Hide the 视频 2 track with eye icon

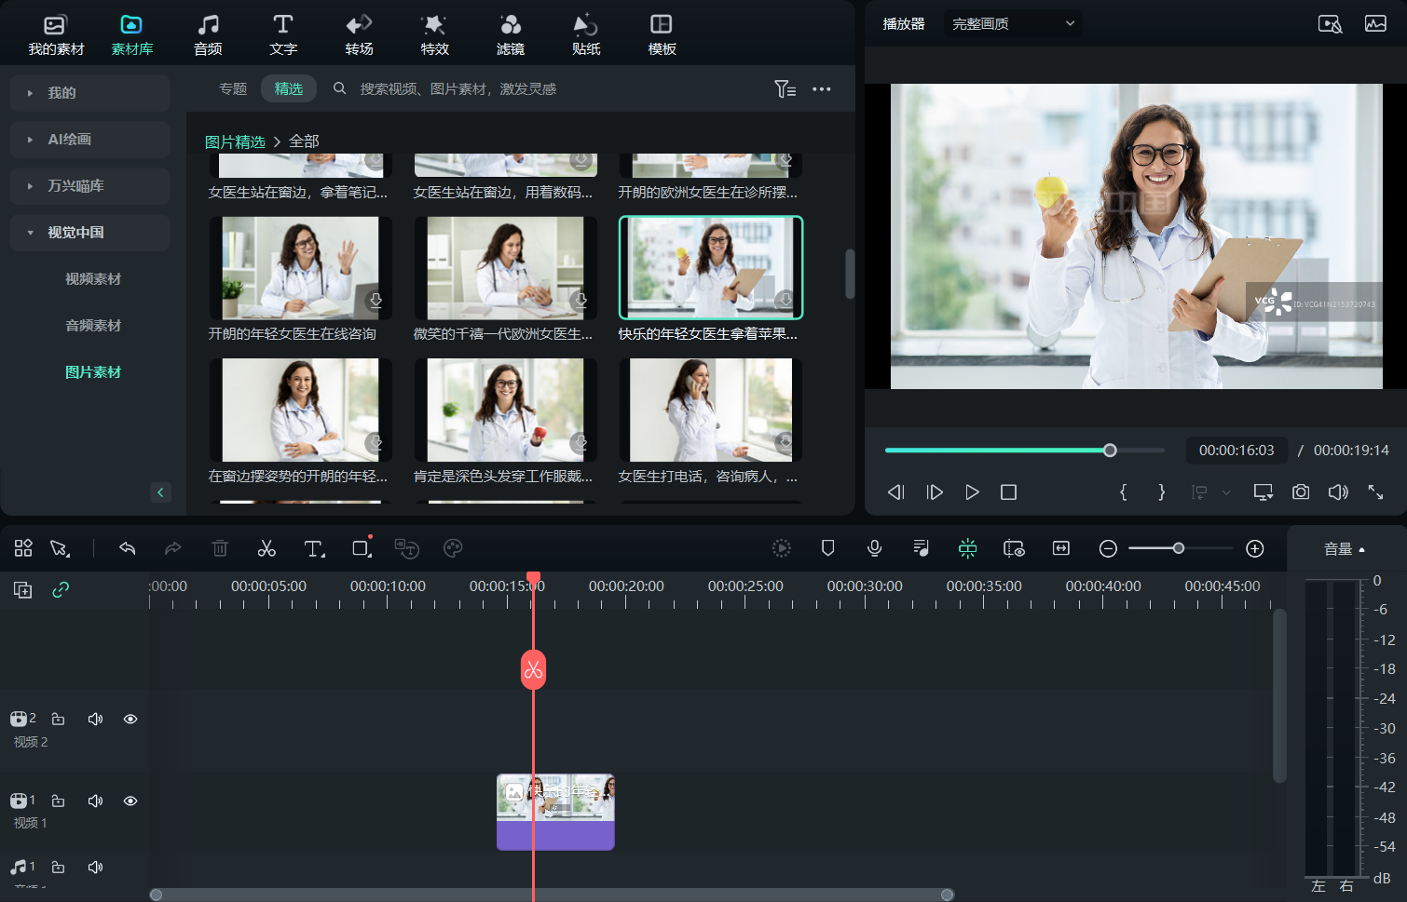click(130, 719)
